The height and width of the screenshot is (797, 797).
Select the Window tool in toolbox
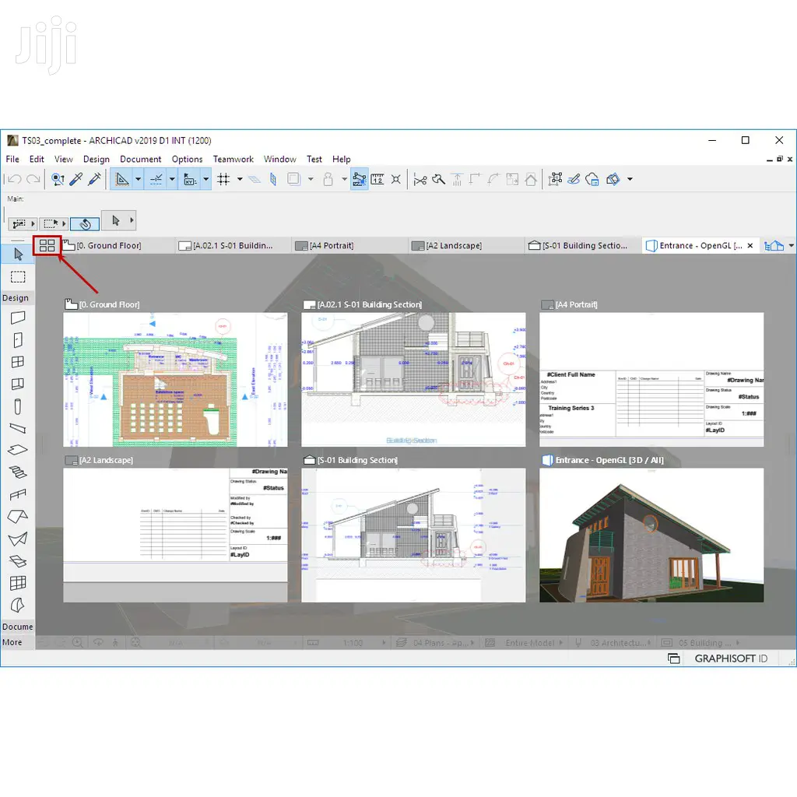(x=18, y=362)
